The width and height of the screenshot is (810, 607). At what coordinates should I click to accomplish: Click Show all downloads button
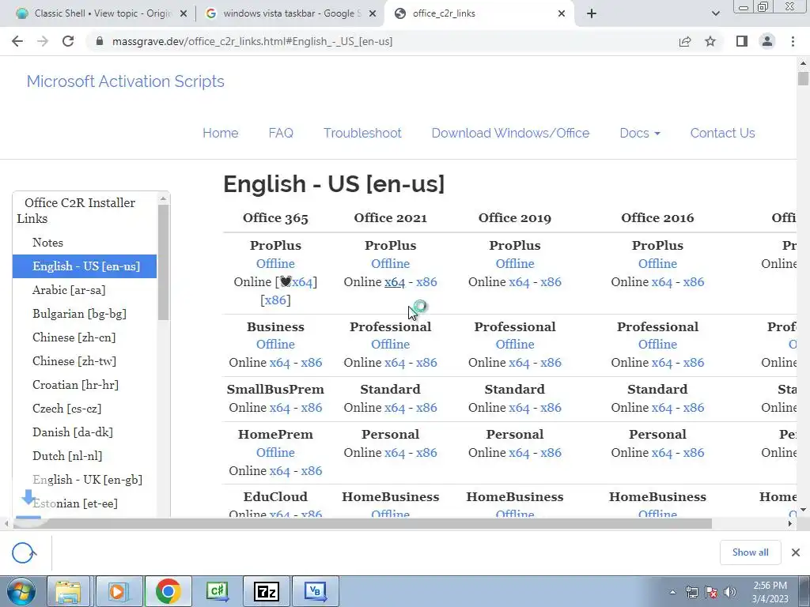pos(750,552)
